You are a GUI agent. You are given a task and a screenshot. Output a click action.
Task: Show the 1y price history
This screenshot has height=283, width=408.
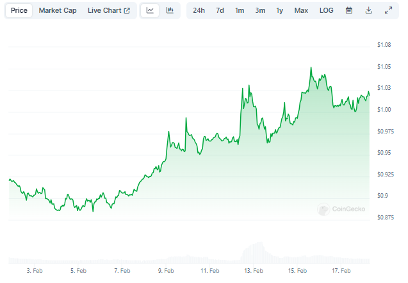pyautogui.click(x=279, y=10)
